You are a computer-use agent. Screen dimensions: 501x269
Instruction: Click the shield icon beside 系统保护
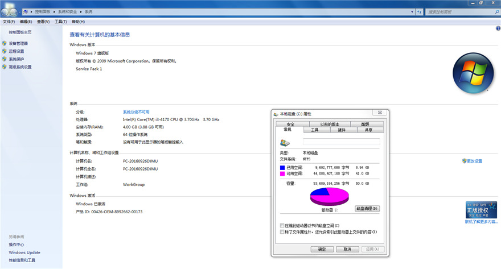click(4, 59)
